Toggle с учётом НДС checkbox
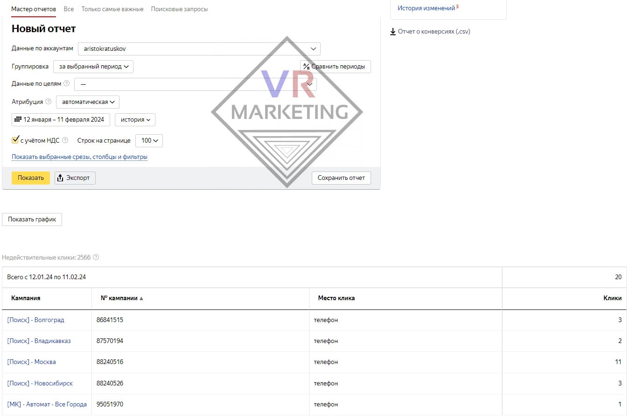631x419 pixels. [x=15, y=140]
